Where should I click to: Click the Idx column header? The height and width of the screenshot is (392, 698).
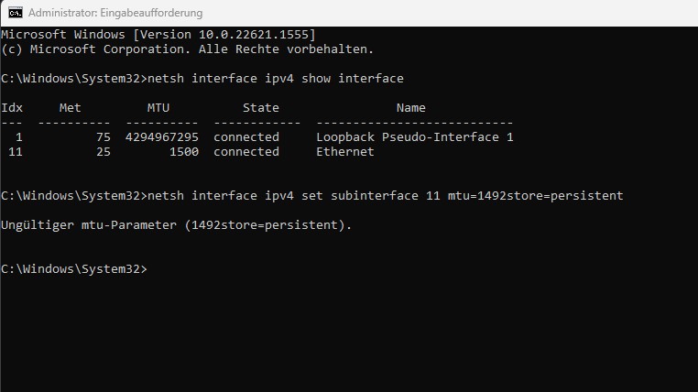12,108
